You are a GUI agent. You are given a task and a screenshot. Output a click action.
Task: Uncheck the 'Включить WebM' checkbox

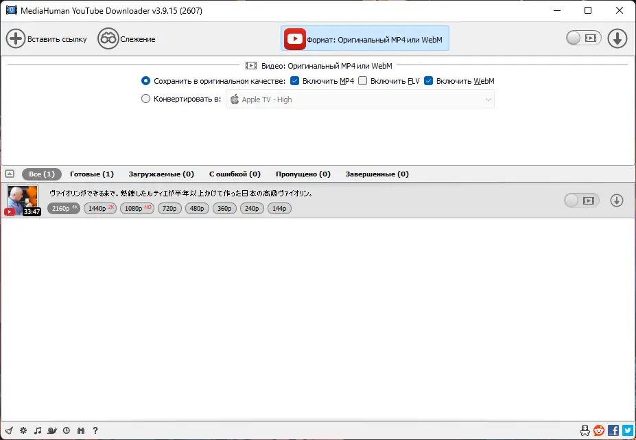pyautogui.click(x=428, y=81)
